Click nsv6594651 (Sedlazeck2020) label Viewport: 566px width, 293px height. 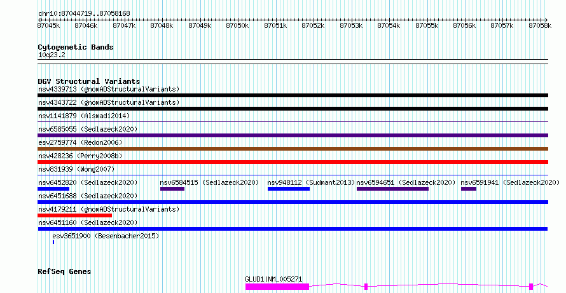tap(406, 182)
